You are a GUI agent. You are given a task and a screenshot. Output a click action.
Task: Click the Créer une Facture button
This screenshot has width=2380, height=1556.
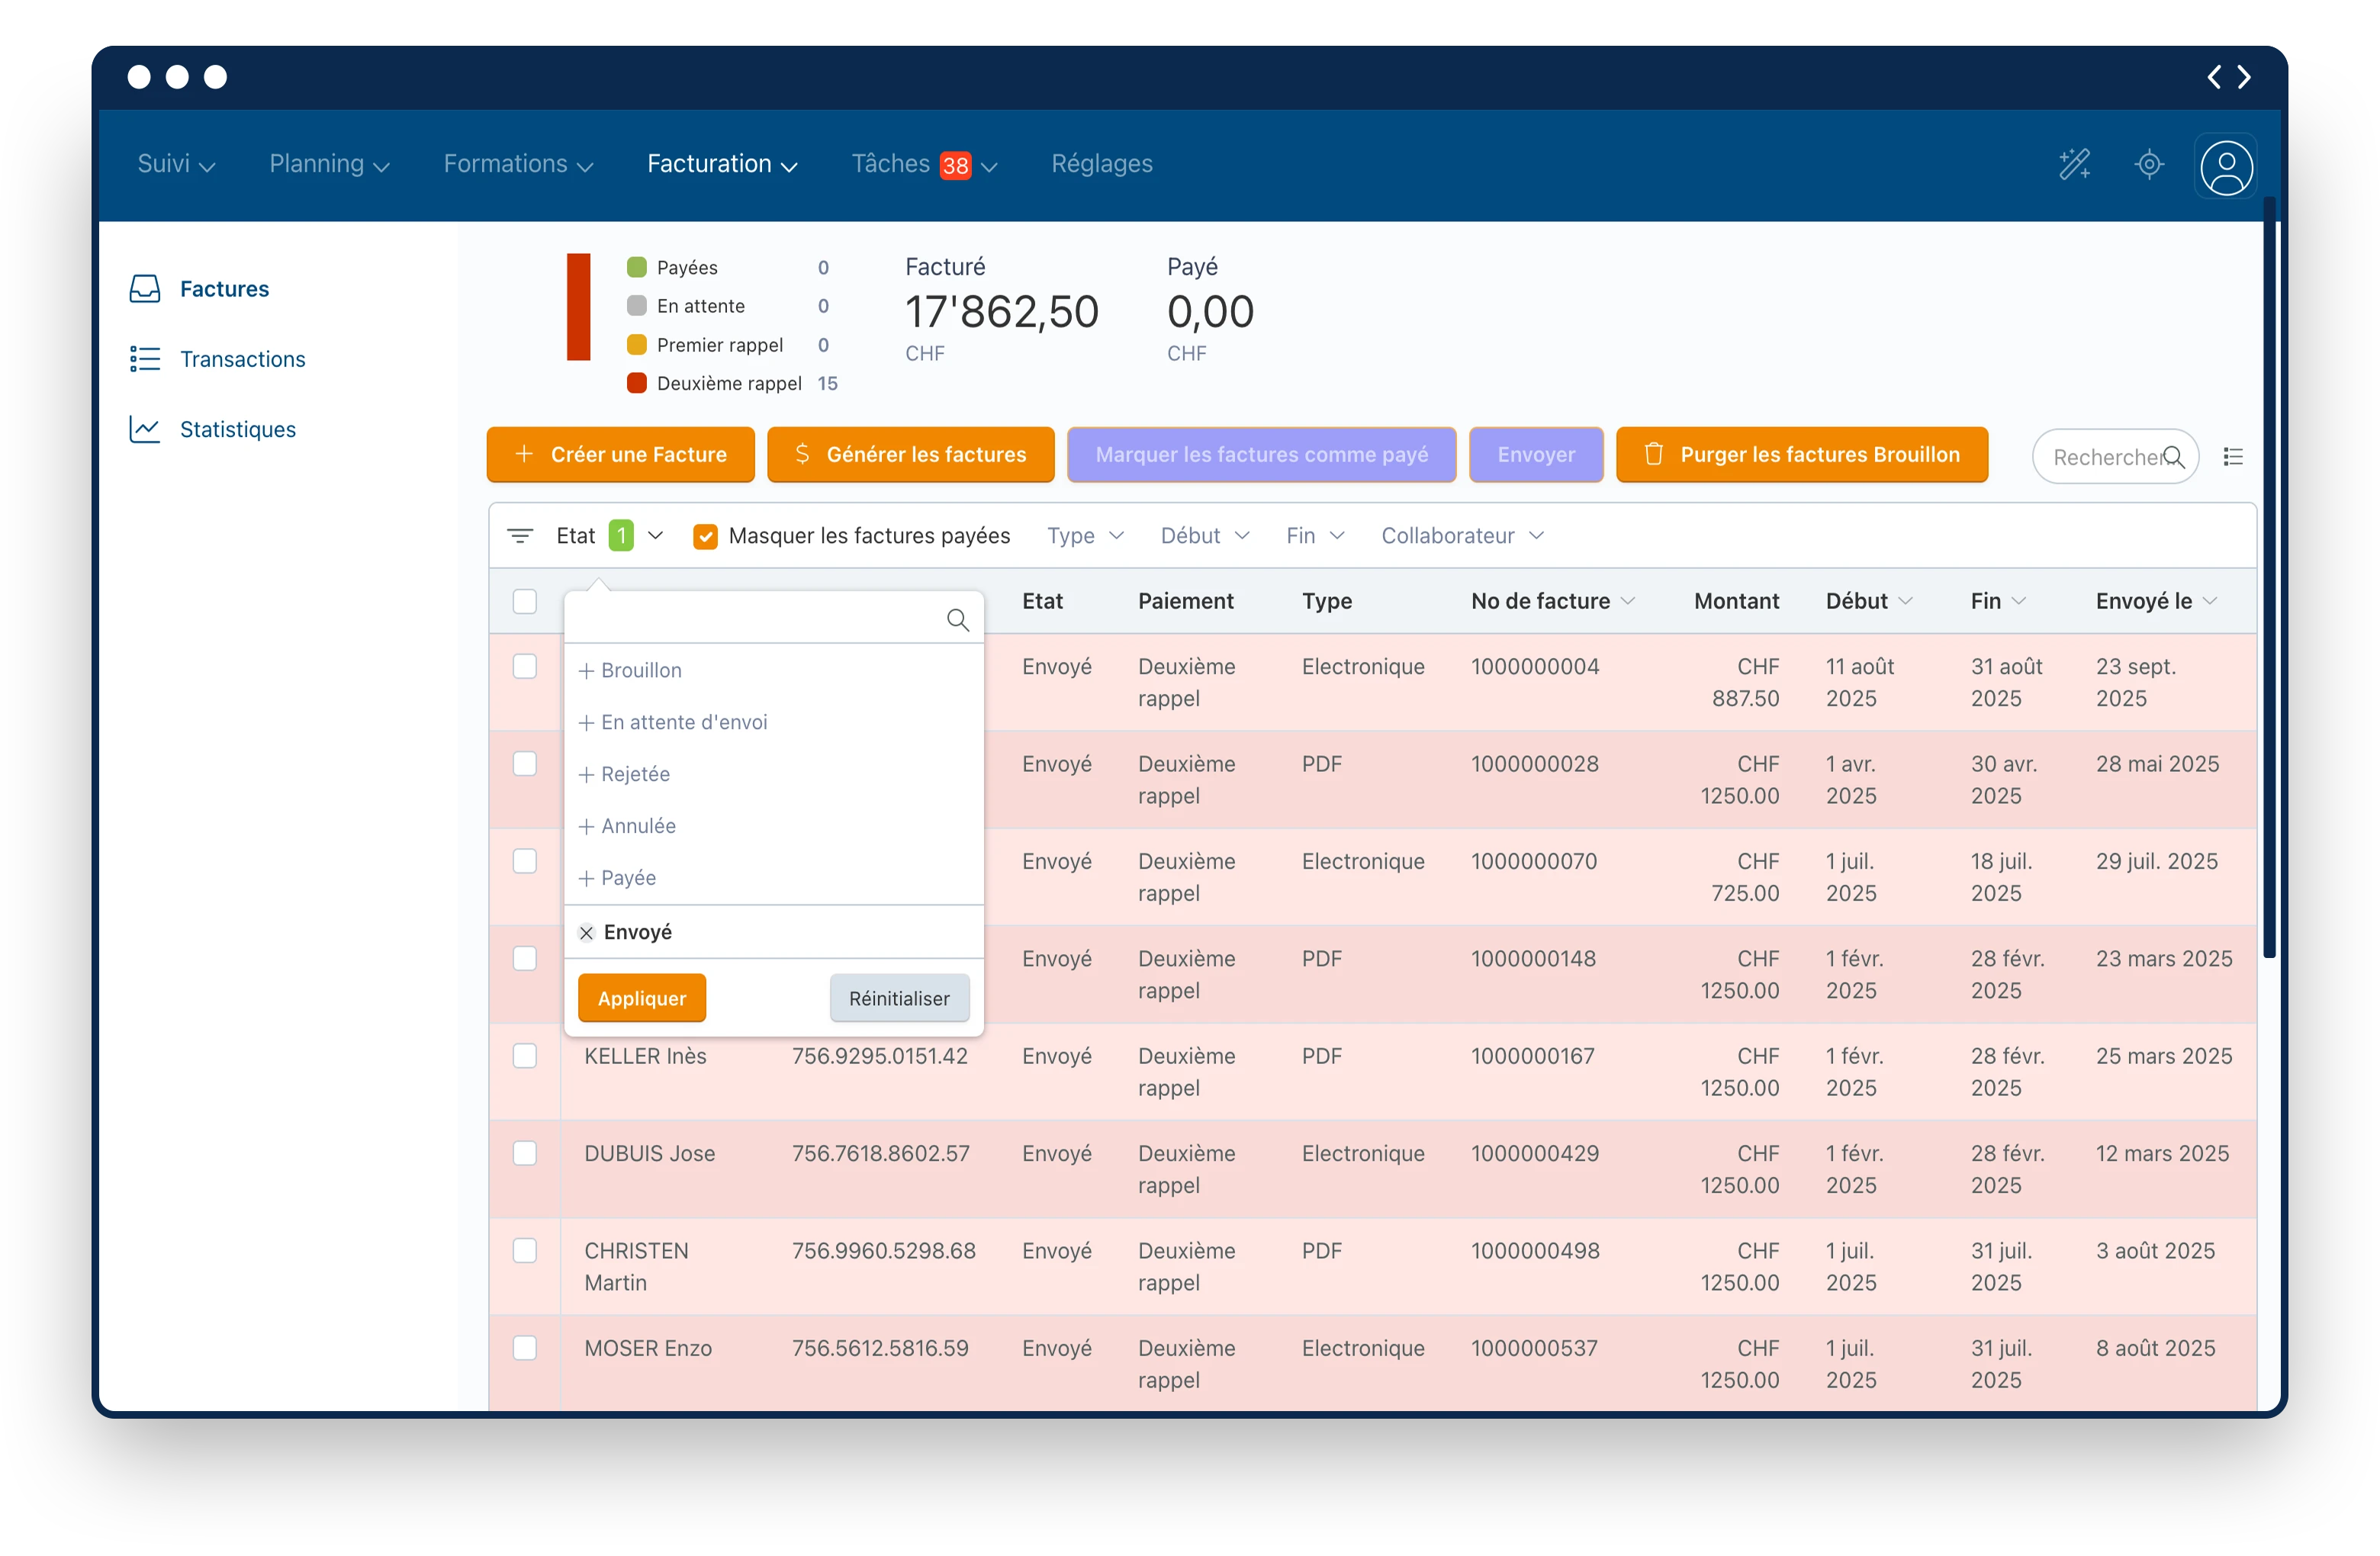click(x=619, y=454)
